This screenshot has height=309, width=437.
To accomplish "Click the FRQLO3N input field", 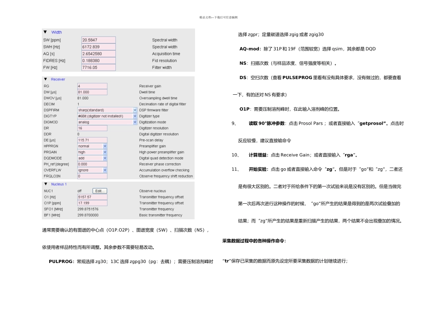I will pyautogui.click(x=92, y=176).
